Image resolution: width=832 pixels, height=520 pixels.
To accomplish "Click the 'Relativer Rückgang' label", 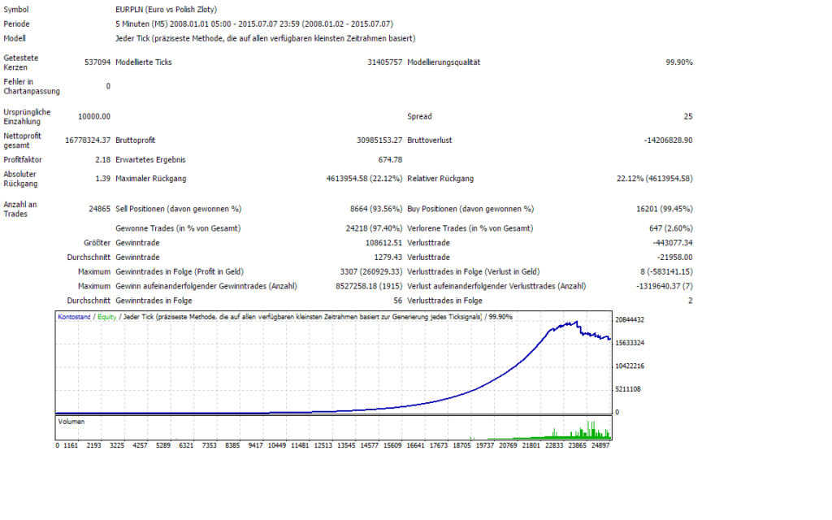I will [x=440, y=178].
